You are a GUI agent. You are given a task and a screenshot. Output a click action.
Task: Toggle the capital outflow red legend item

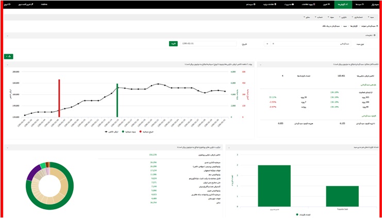click(x=146, y=132)
